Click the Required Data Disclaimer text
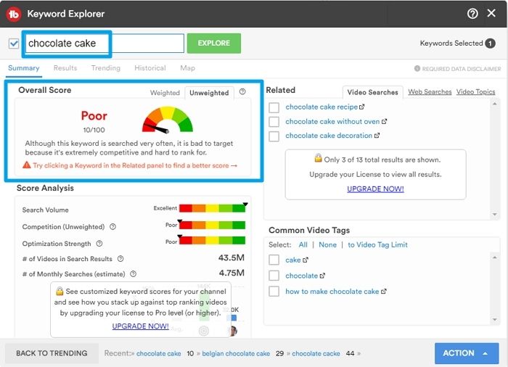 click(462, 69)
